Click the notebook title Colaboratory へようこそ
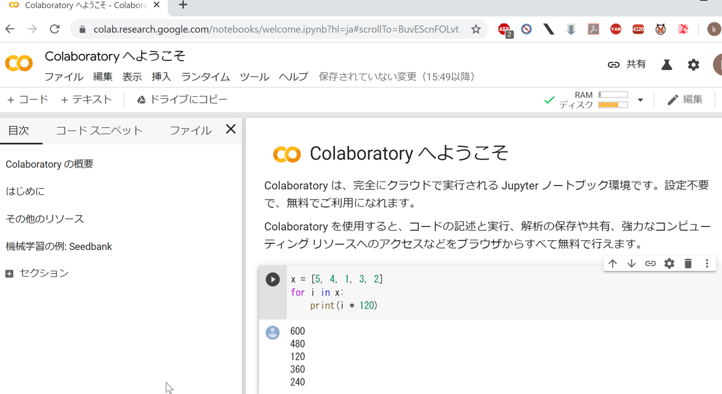Screen dimensions: 722x394 (114, 56)
